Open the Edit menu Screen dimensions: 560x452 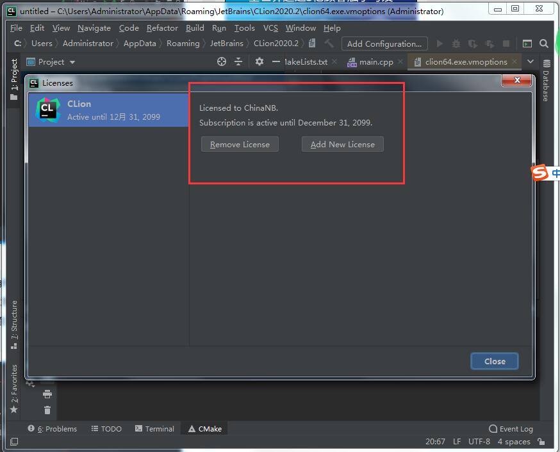(x=37, y=28)
